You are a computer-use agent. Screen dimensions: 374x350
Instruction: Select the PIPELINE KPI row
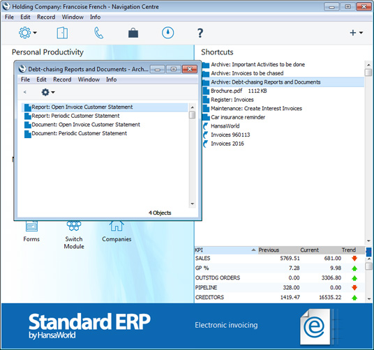click(x=279, y=288)
